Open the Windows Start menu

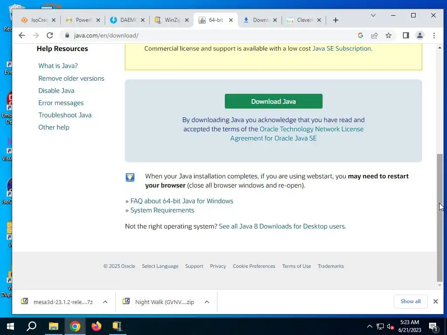point(10,326)
